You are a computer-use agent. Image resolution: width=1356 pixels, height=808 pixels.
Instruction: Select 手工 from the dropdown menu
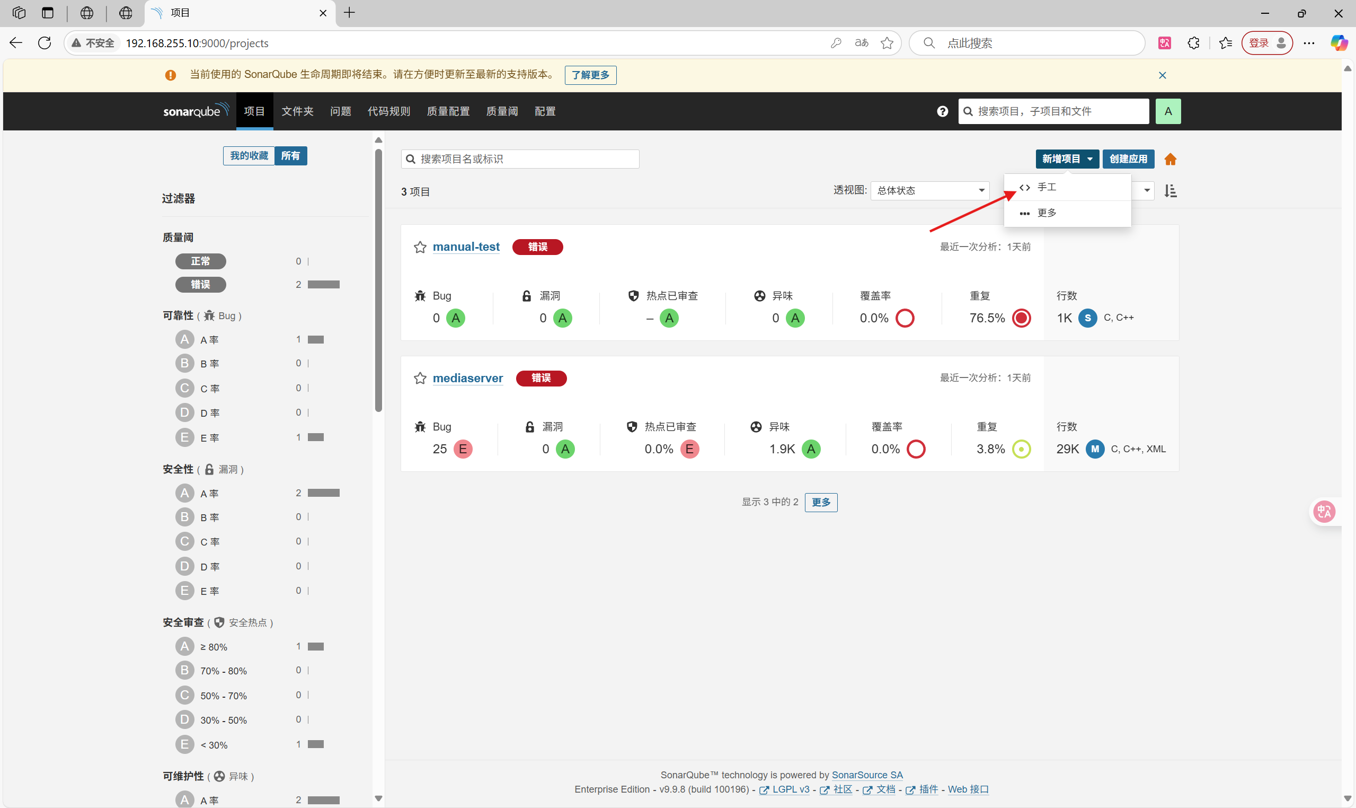(x=1047, y=187)
